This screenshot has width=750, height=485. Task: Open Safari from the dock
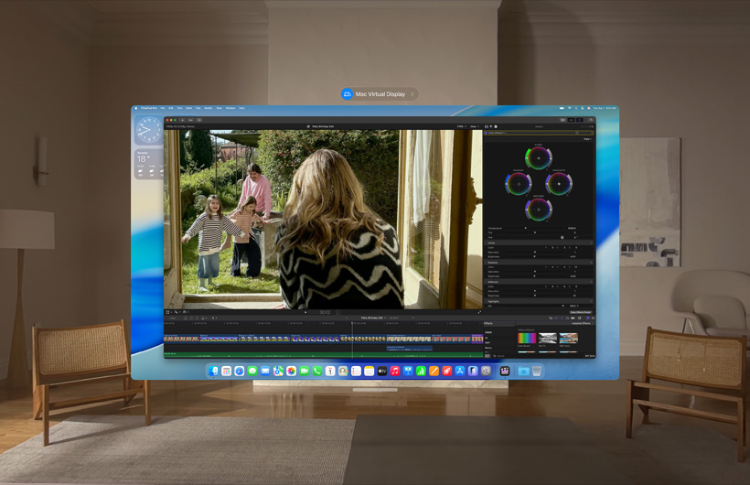239,371
